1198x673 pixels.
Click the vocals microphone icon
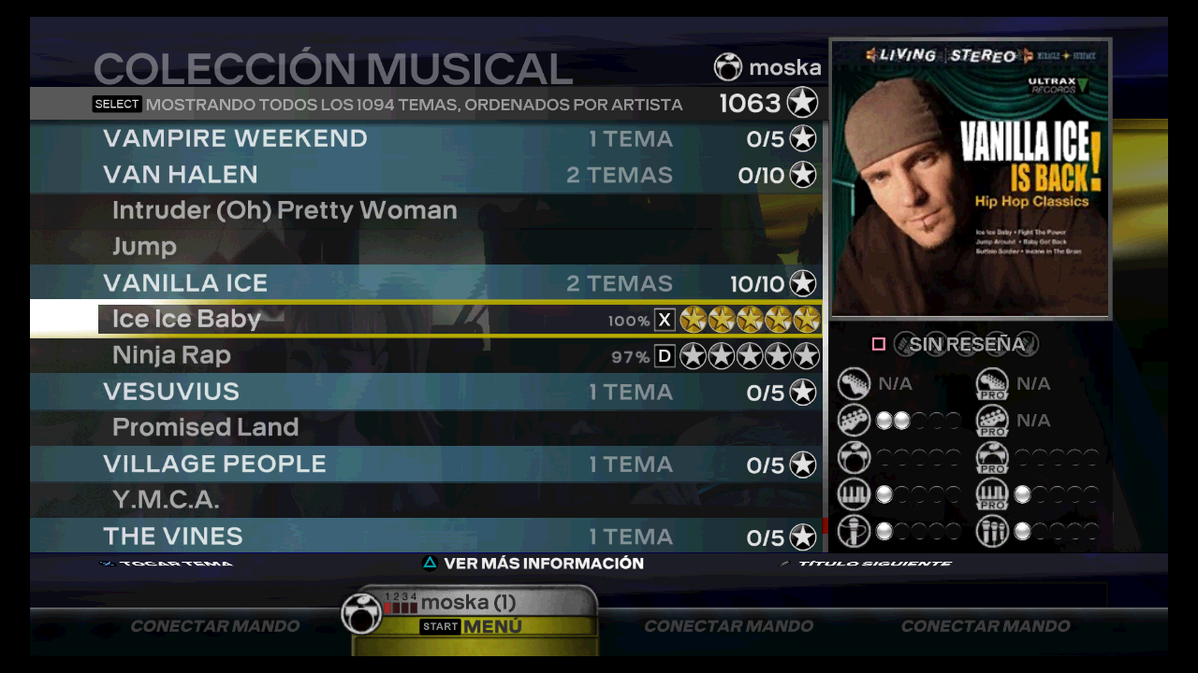[854, 531]
